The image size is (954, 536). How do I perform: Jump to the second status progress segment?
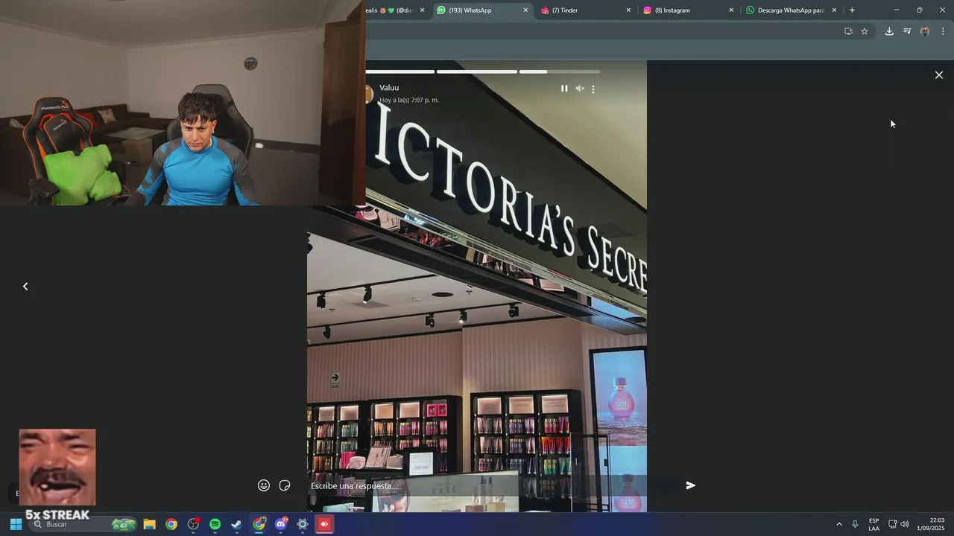(477, 71)
